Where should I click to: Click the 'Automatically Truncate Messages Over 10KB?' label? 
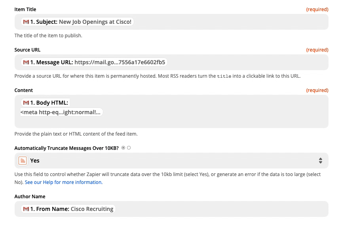66,148
